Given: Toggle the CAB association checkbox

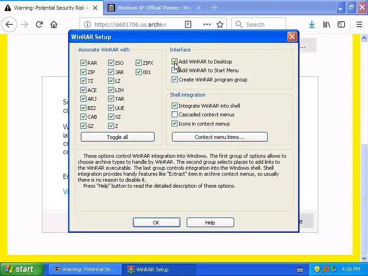Looking at the screenshot, I should tap(83, 117).
